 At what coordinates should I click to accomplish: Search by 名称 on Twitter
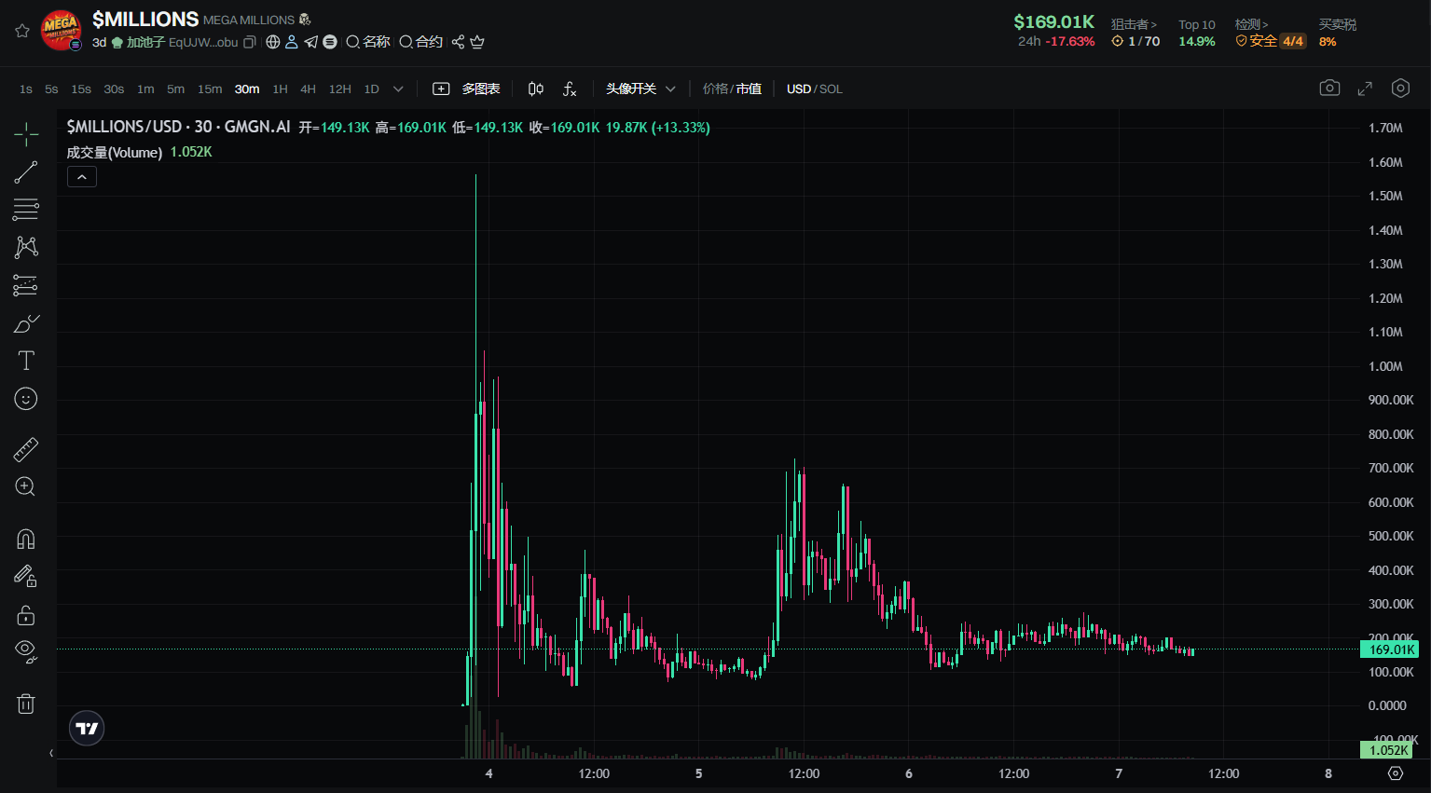point(368,42)
